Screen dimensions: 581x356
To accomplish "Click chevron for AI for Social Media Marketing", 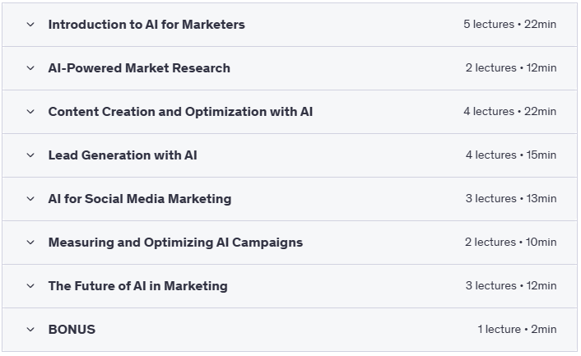I will click(30, 199).
